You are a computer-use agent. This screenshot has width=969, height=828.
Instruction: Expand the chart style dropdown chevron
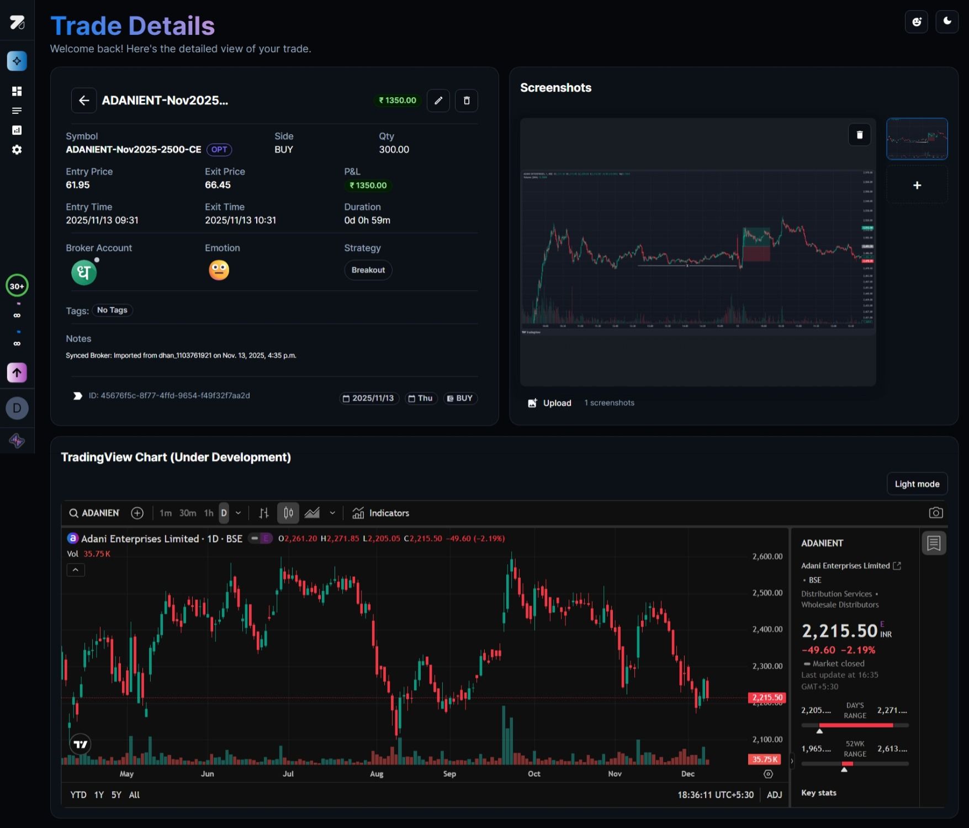332,513
